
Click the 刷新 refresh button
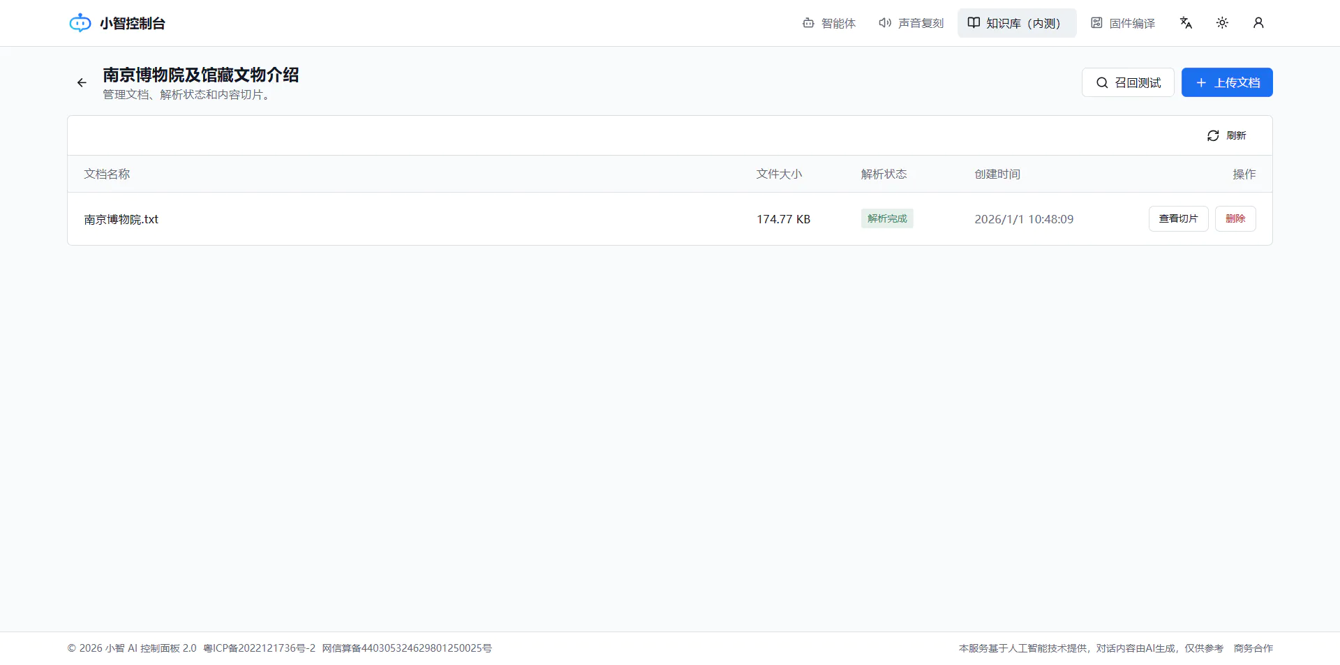[1227, 135]
